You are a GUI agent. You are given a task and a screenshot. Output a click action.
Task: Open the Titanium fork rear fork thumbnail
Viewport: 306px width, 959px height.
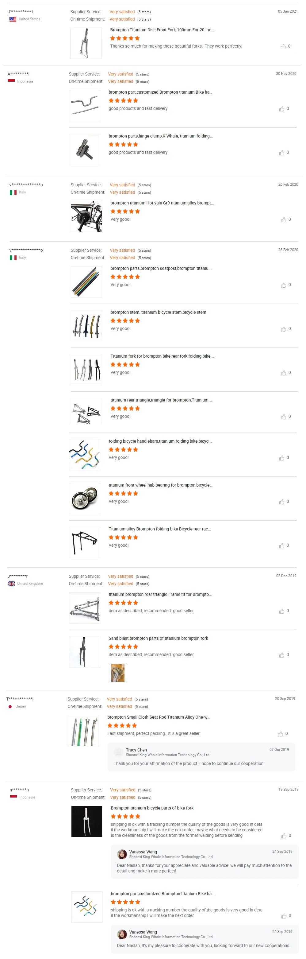(86, 369)
